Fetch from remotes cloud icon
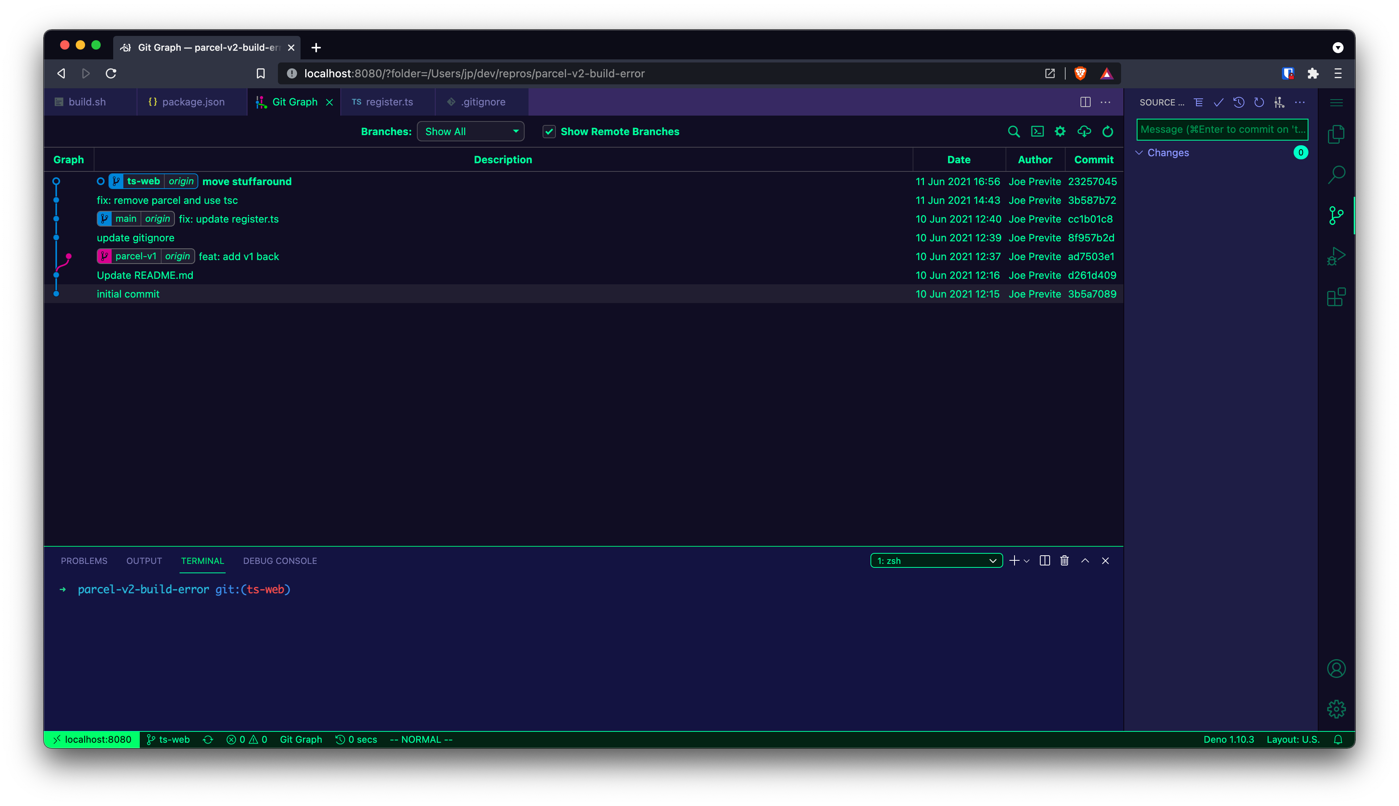The width and height of the screenshot is (1399, 806). click(x=1084, y=132)
